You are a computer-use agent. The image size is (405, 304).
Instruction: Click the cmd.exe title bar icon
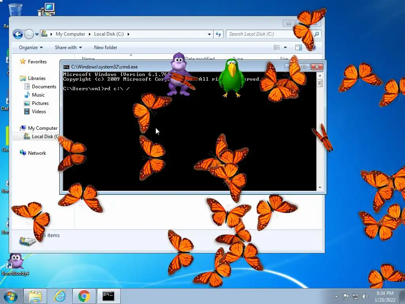(x=66, y=67)
